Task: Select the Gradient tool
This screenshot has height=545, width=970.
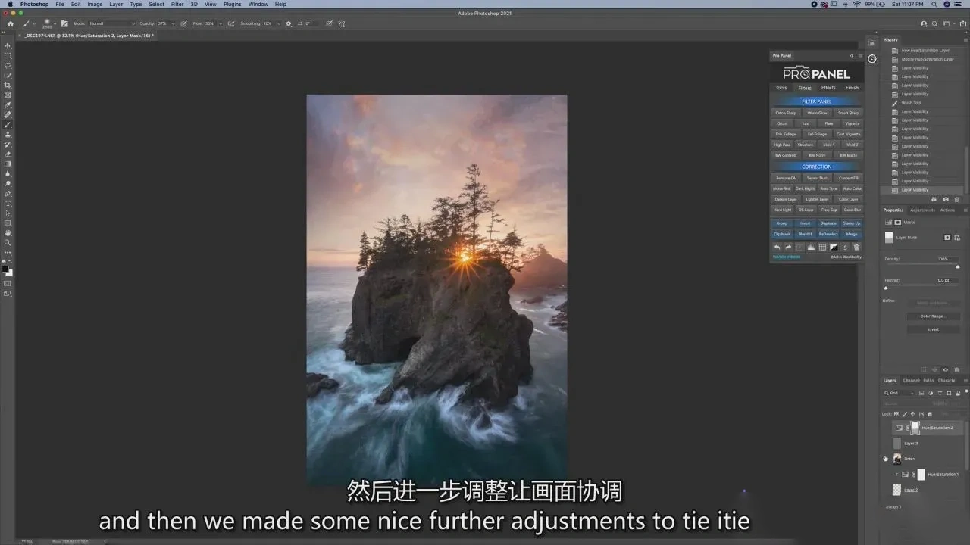Action: pos(8,164)
